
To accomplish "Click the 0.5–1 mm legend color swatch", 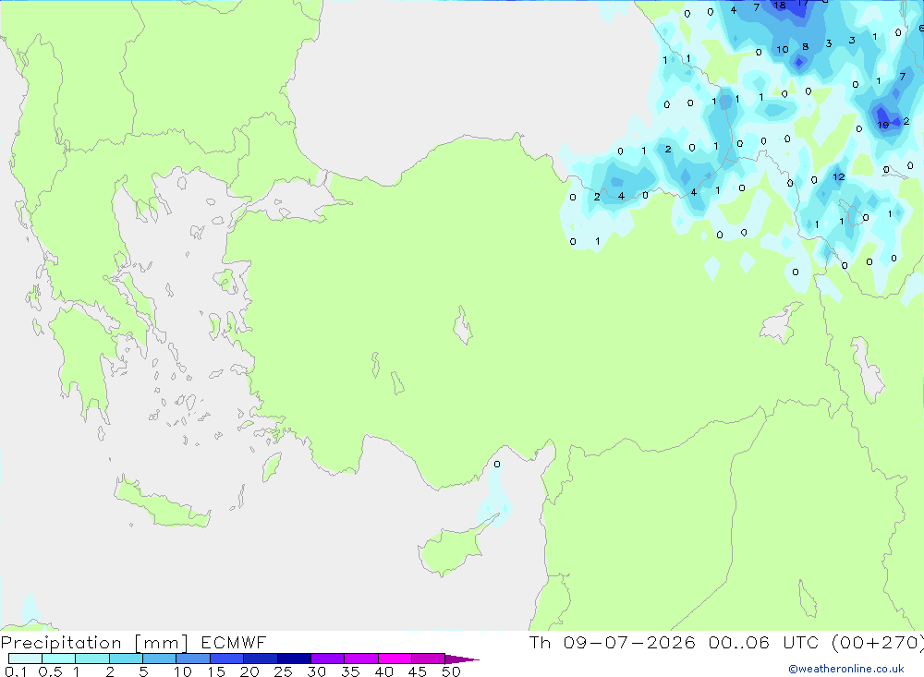I will pyautogui.click(x=58, y=659).
